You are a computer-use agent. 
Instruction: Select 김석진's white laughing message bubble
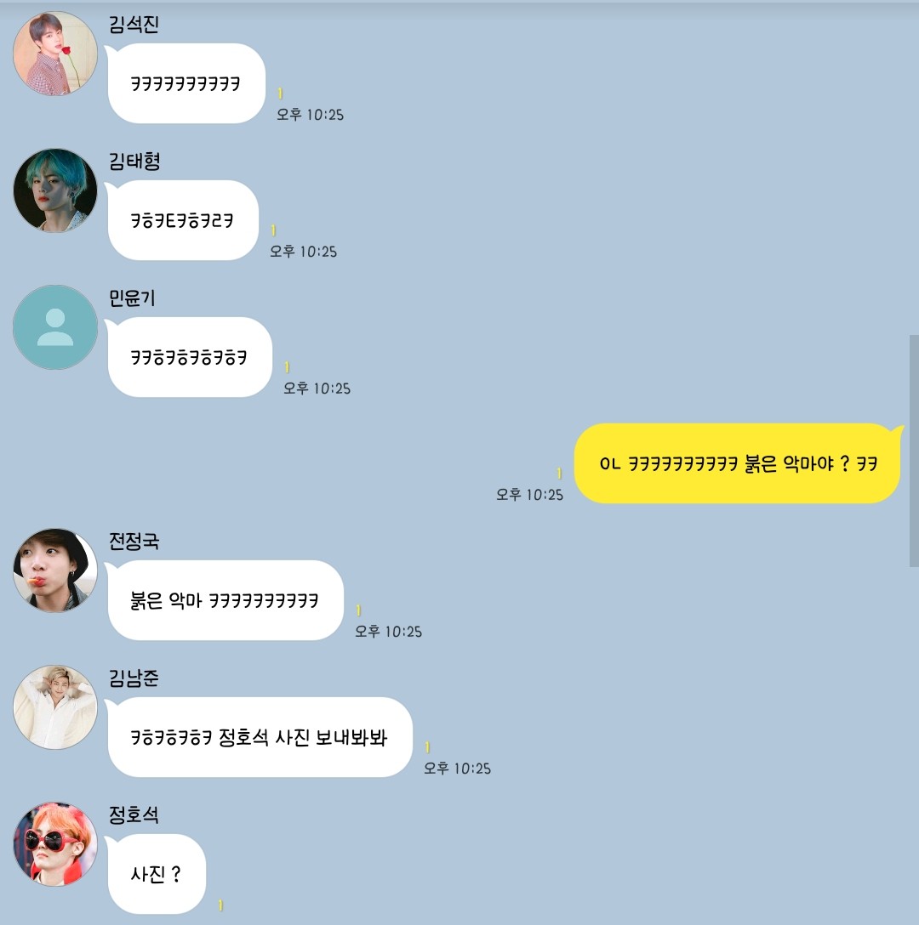(185, 83)
